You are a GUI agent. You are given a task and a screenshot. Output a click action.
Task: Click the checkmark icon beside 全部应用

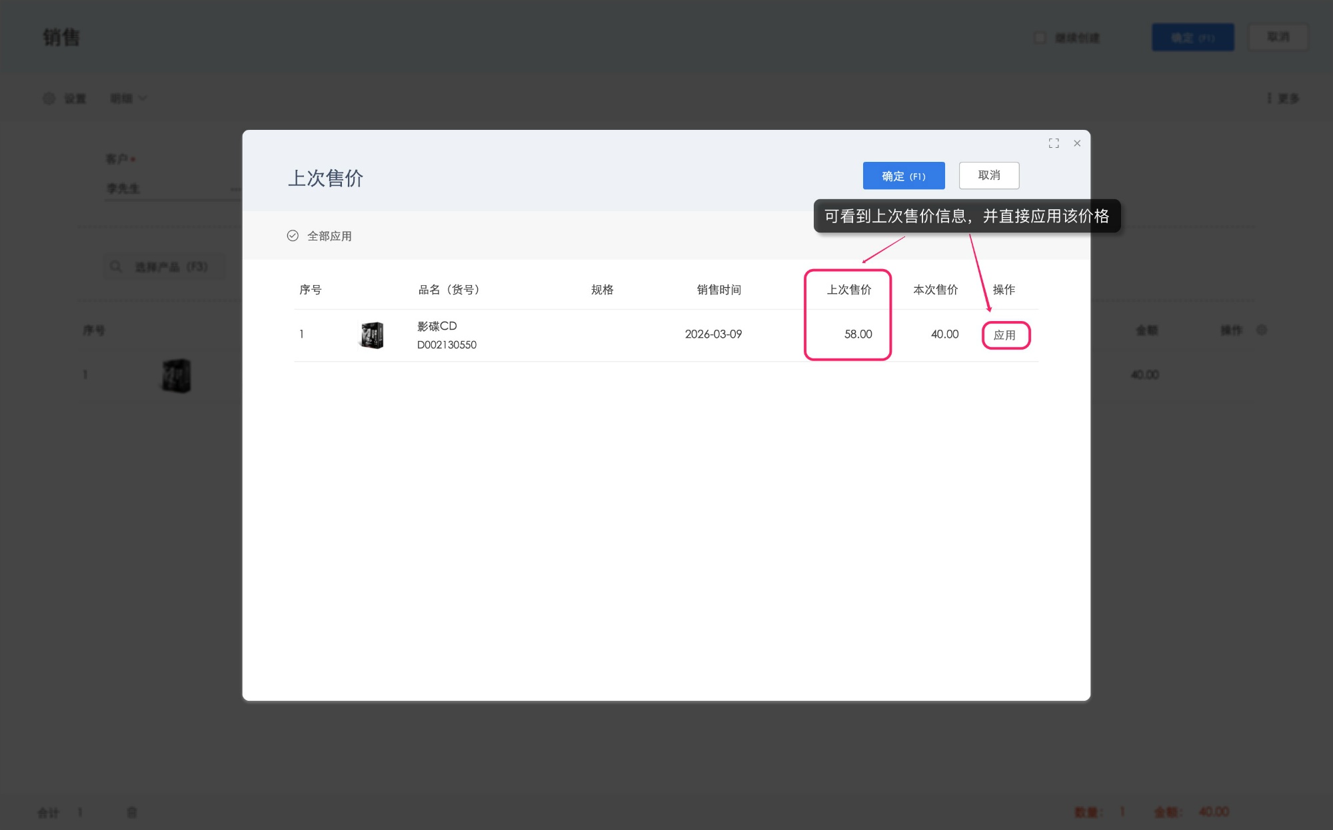click(x=293, y=235)
